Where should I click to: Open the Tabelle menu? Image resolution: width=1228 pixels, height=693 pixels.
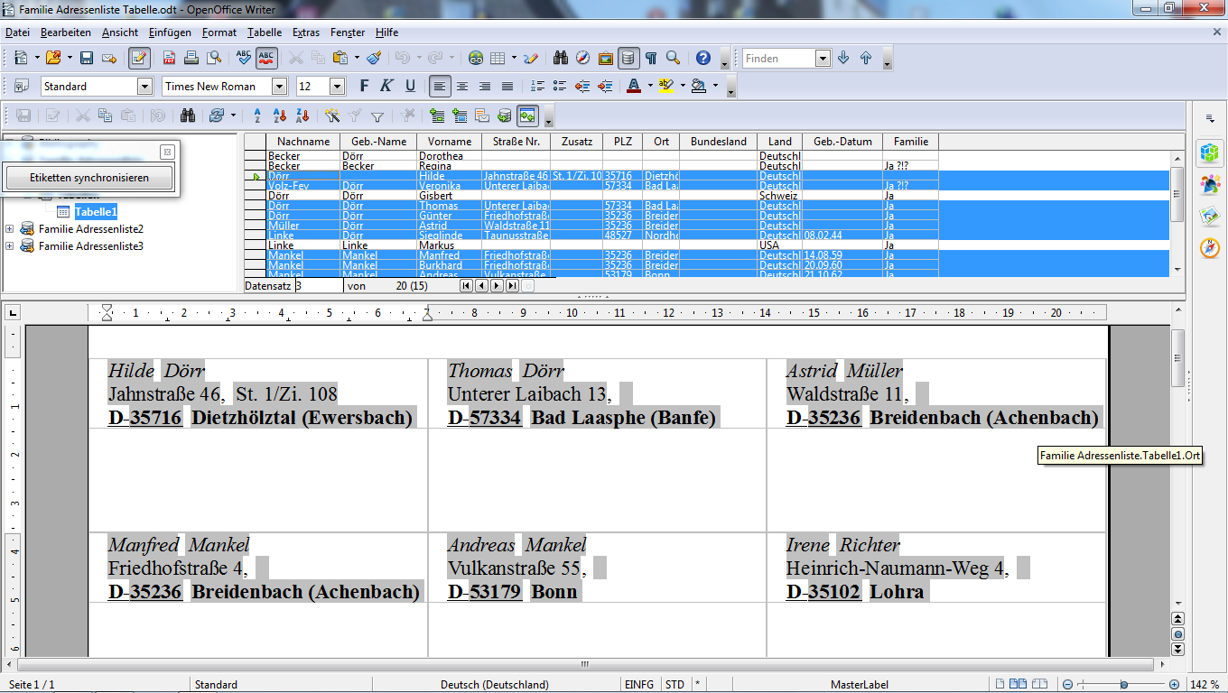(x=265, y=32)
